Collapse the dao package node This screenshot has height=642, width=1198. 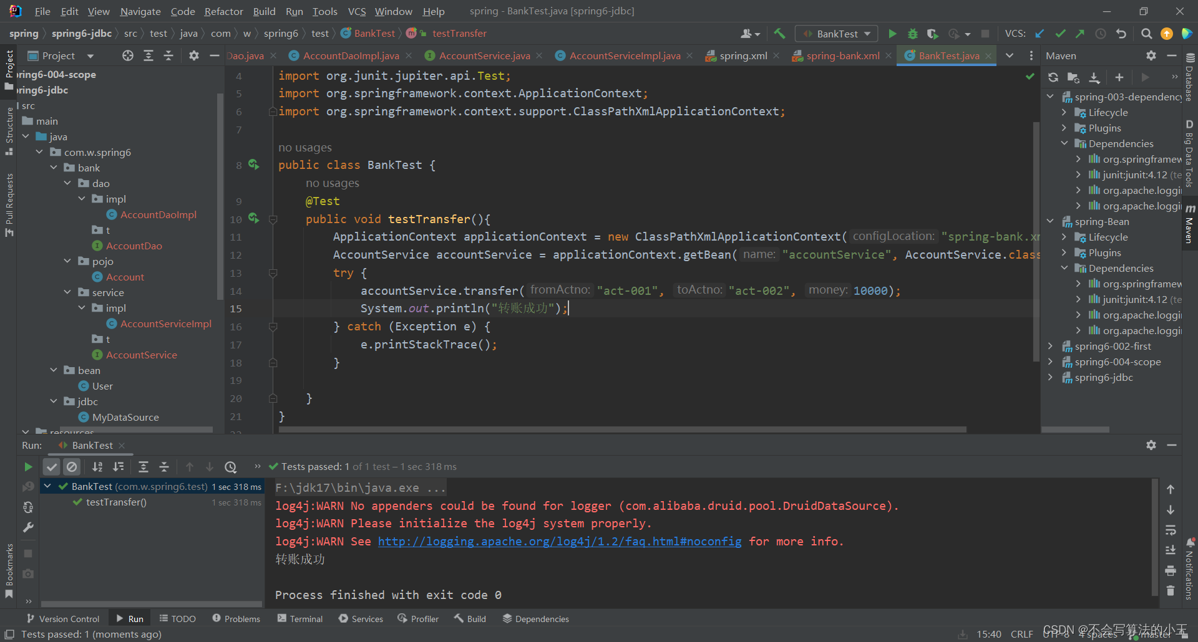pos(67,183)
